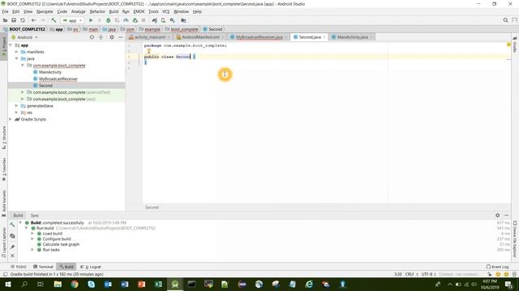Image resolution: width=519 pixels, height=291 pixels.
Task: Open the File menu
Action: (x=5, y=11)
